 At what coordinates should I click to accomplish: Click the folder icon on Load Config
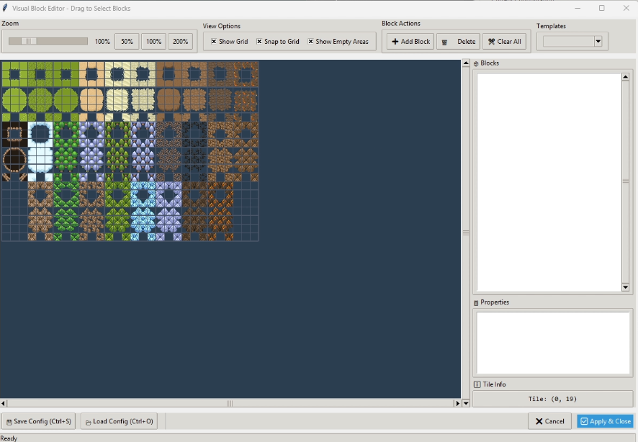point(88,423)
